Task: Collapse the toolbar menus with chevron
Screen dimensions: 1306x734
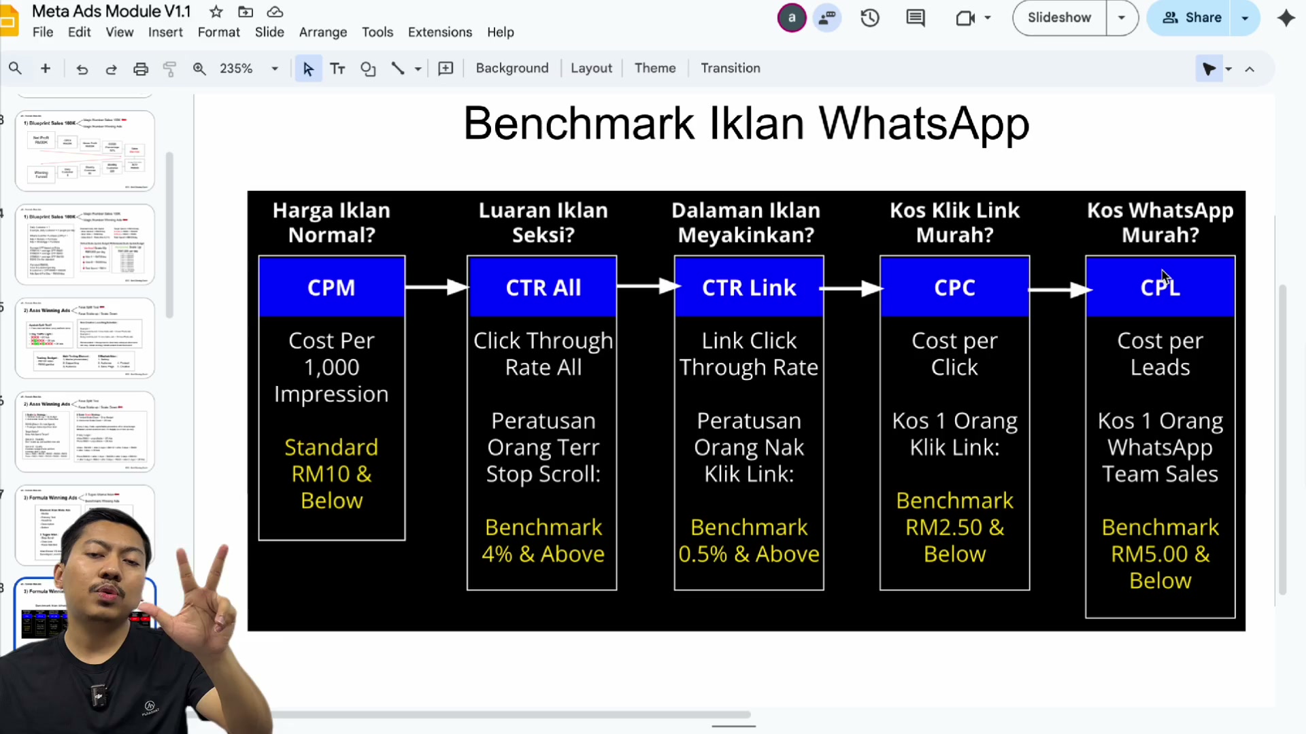Action: (x=1250, y=69)
